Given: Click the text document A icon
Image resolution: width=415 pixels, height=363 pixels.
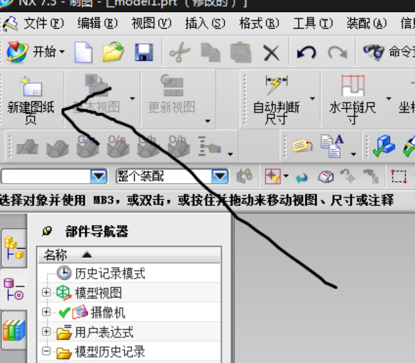Looking at the screenshot, I should click(x=332, y=146).
